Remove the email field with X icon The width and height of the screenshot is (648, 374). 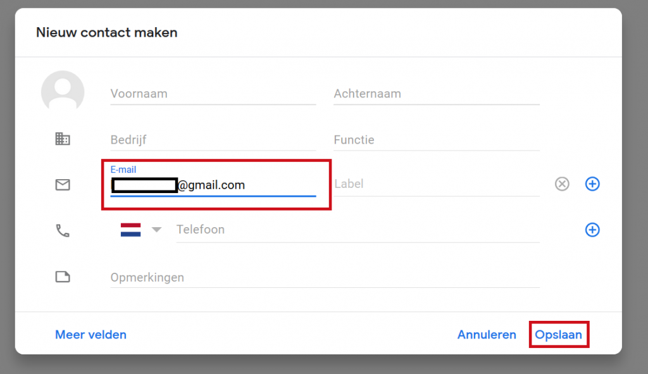tap(562, 184)
